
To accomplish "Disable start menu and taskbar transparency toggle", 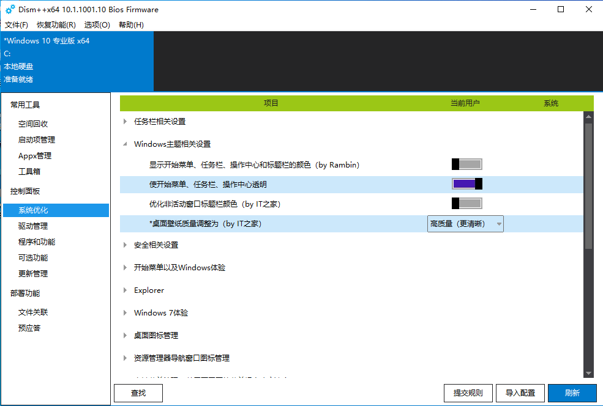I will click(467, 184).
